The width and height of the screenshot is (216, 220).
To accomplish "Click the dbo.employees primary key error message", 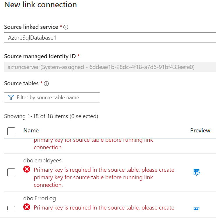I will coord(104,177).
